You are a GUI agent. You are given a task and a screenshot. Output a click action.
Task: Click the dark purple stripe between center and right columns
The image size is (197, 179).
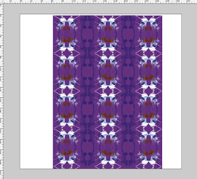pos(129,92)
